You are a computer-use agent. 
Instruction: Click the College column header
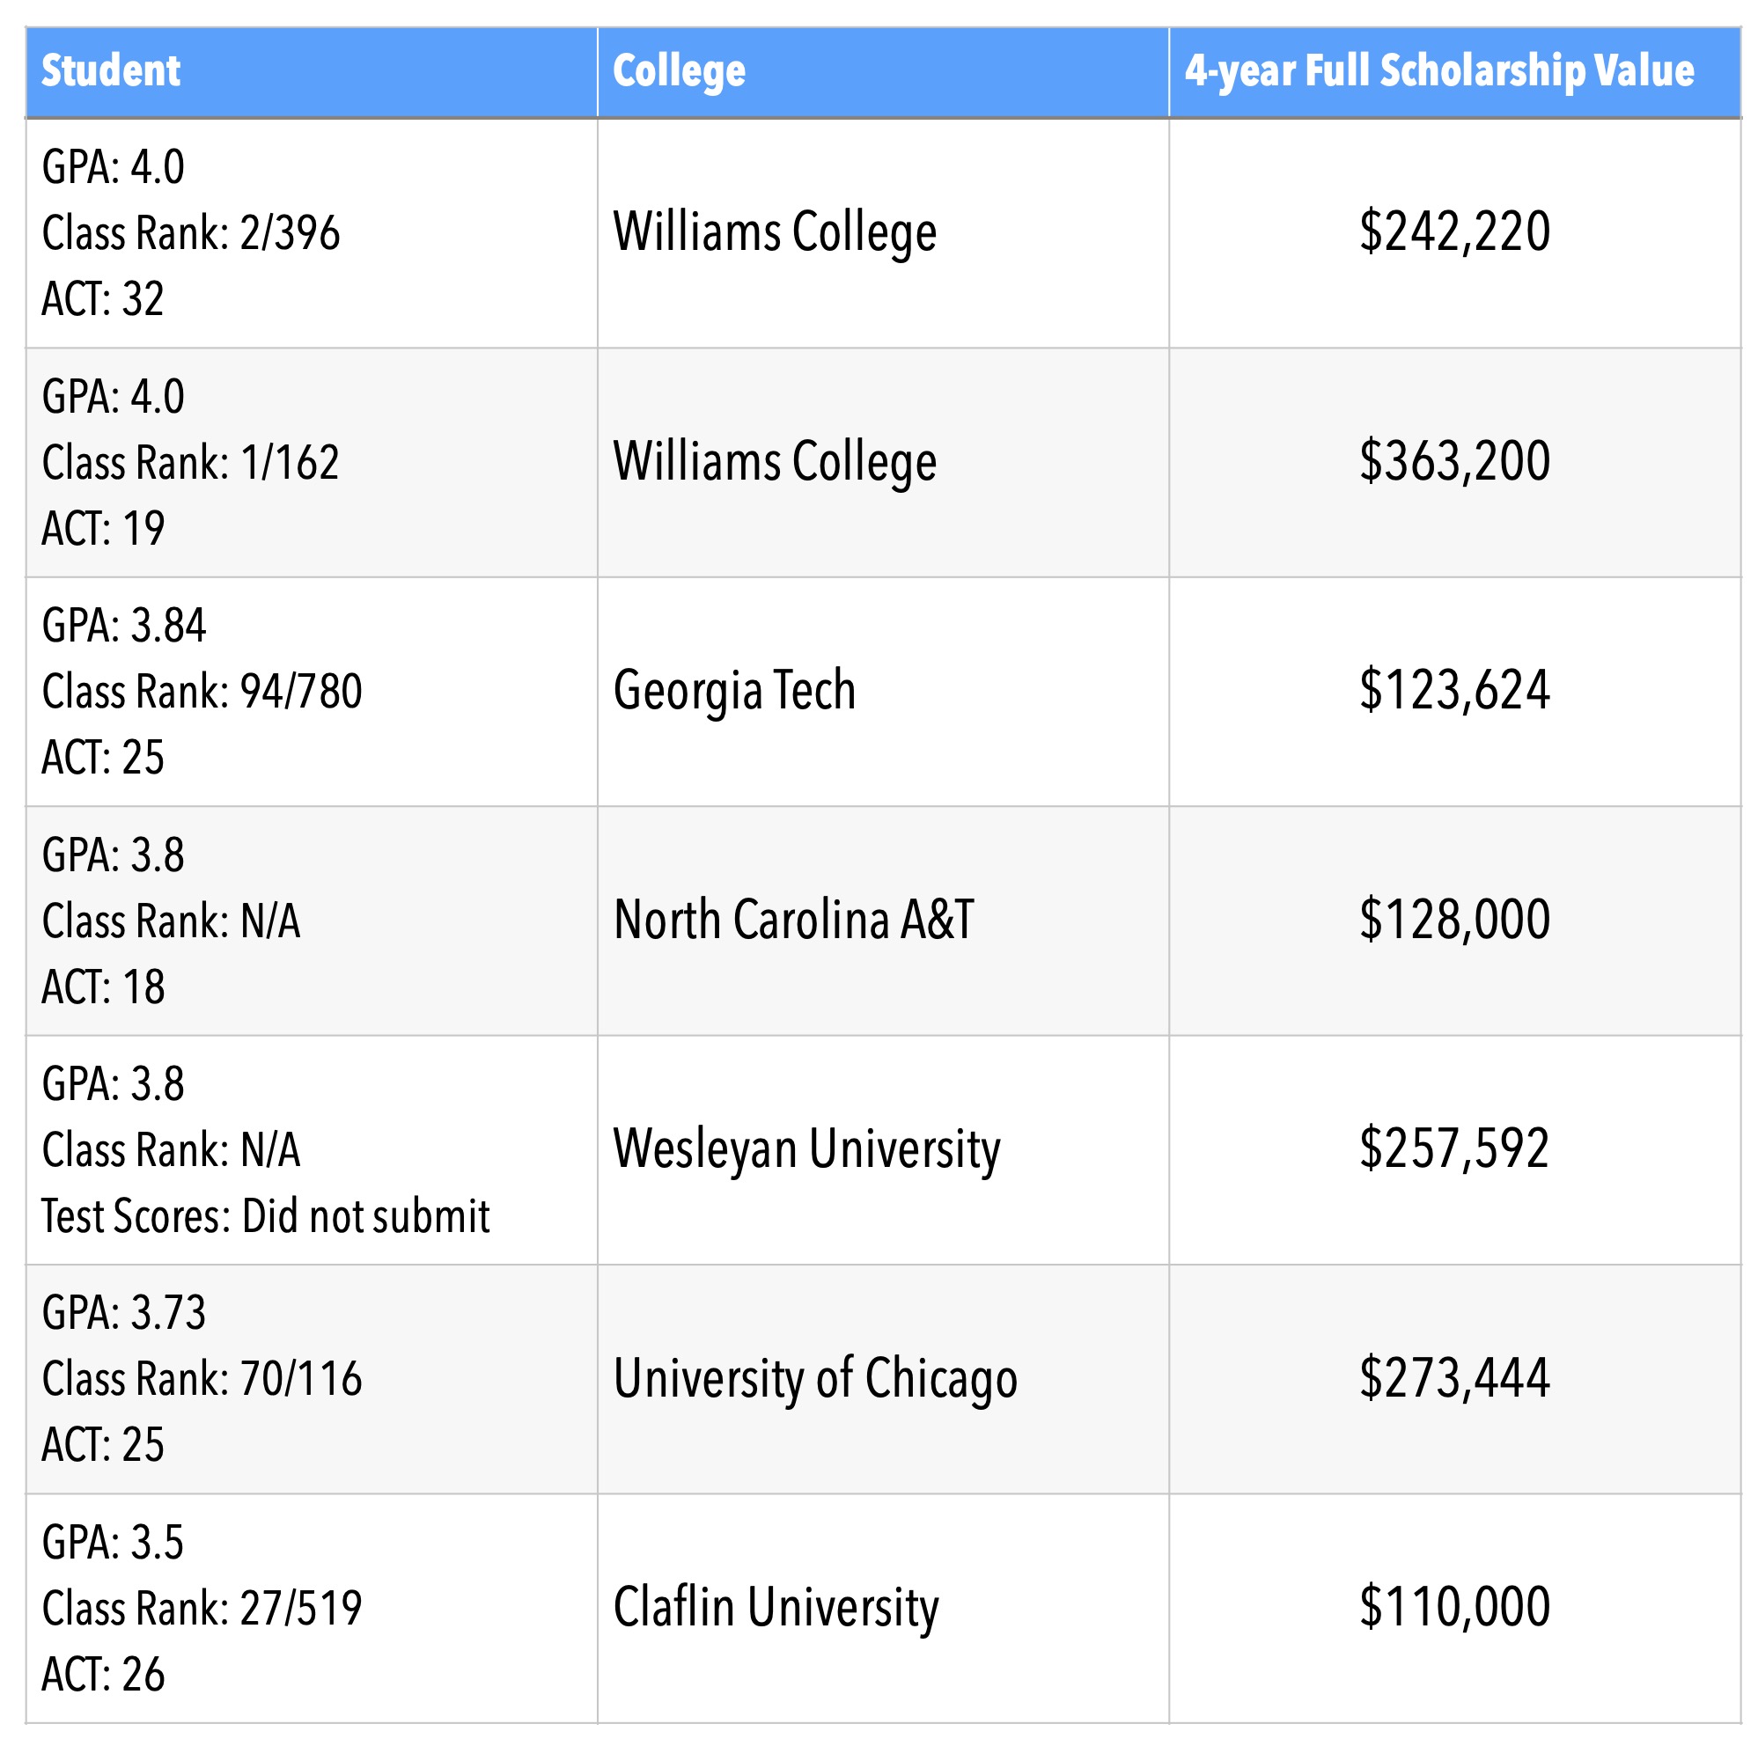click(679, 71)
